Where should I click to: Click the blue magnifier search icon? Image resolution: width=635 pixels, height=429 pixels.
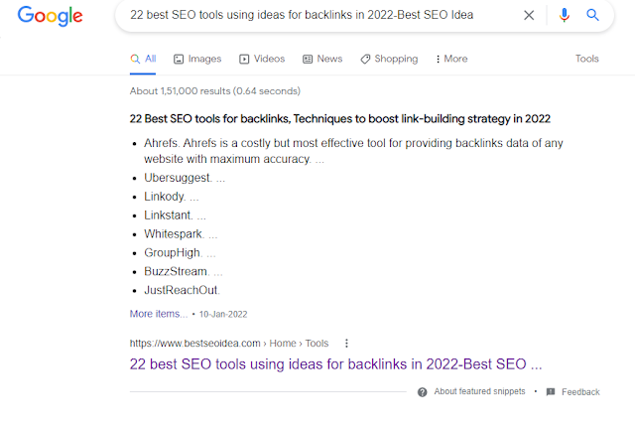[x=592, y=15]
